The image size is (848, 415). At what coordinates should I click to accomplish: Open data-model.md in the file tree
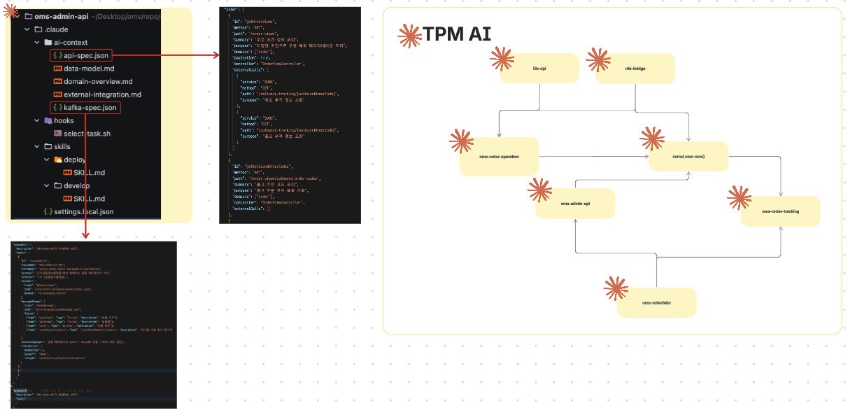88,69
